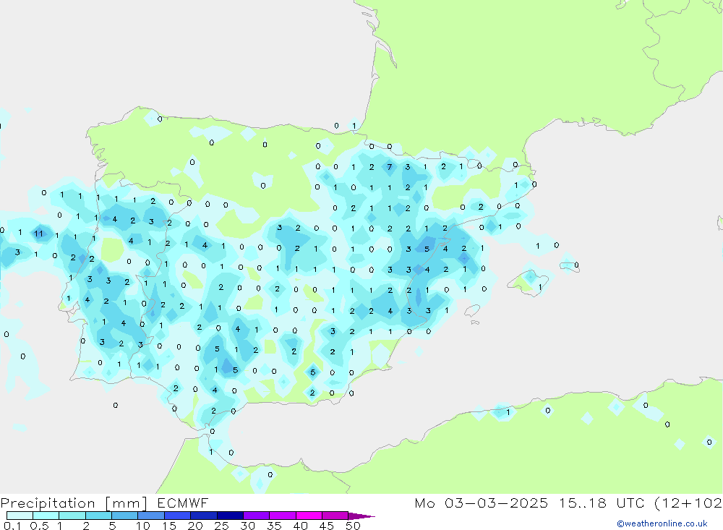Screen dimensions: 723x530
Task: Click the 10–15 mm blue legend swatch
Action: [151, 516]
